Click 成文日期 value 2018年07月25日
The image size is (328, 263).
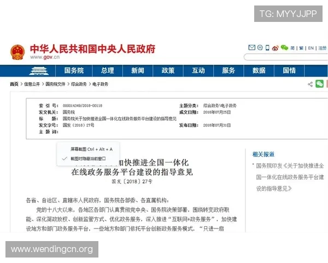click(217, 112)
